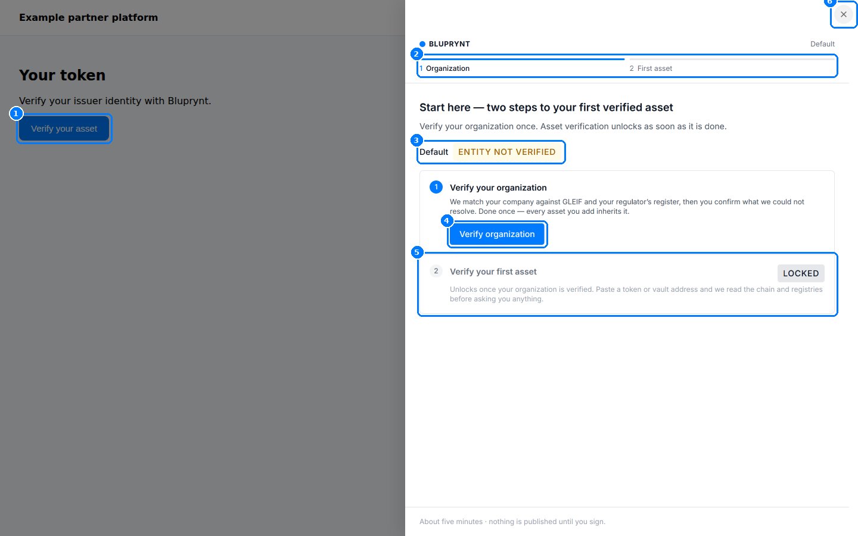Image resolution: width=858 pixels, height=536 pixels.
Task: Click the Default label in panel header
Action: pyautogui.click(x=822, y=44)
